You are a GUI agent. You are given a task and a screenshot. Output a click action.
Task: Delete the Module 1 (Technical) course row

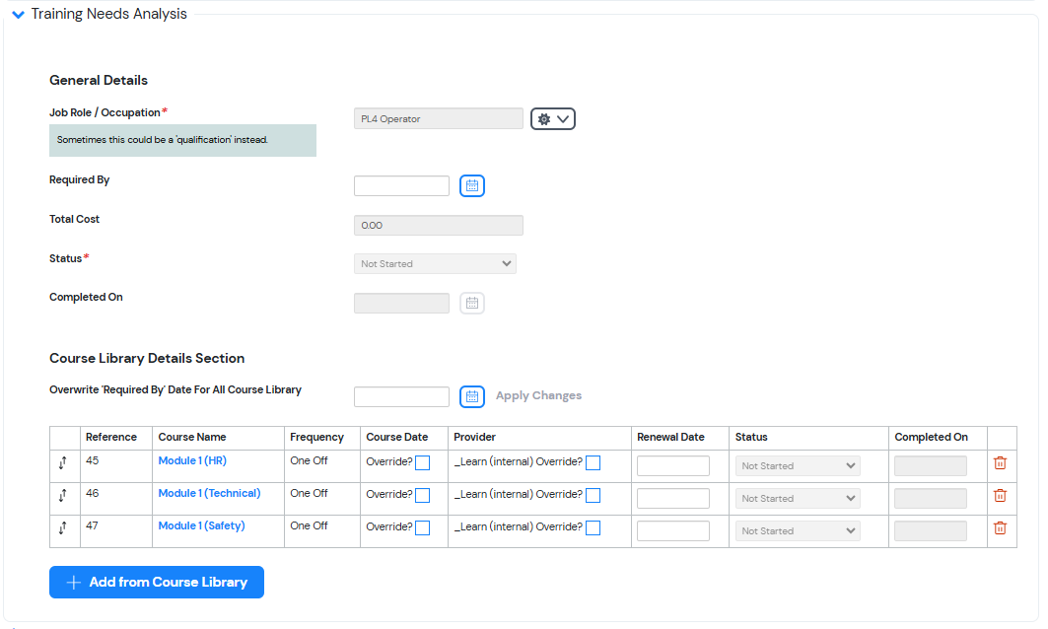coord(1000,496)
